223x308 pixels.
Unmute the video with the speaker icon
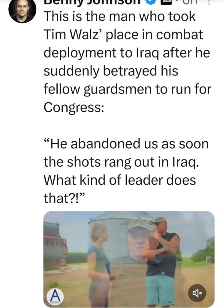coord(197,292)
